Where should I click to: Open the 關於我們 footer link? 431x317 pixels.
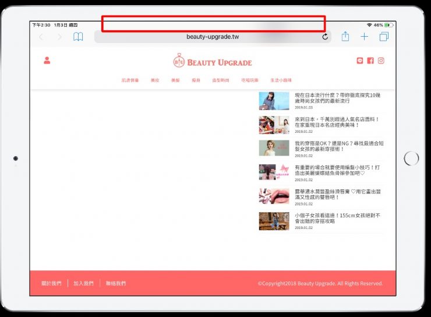pos(51,284)
